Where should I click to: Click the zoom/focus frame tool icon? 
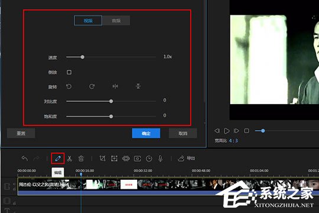pyautogui.click(x=114, y=159)
